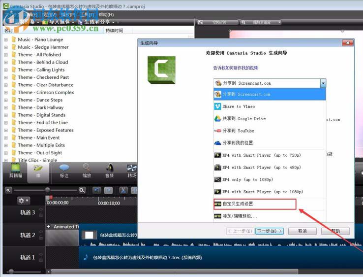Select the Theme - Multiple Exits item
The image size is (363, 277).
click(x=41, y=145)
